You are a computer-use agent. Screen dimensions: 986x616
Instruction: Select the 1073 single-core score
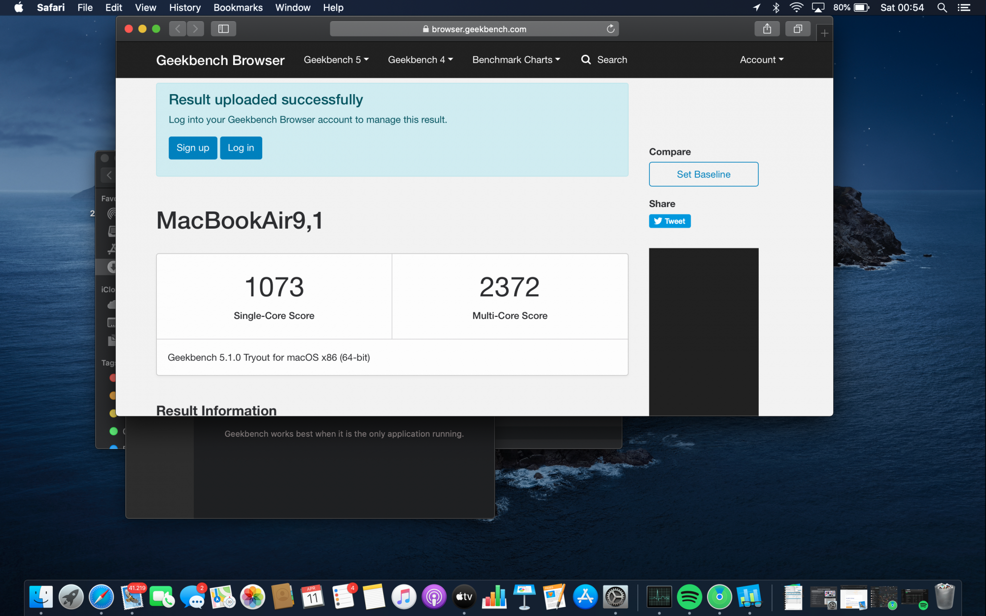point(274,287)
